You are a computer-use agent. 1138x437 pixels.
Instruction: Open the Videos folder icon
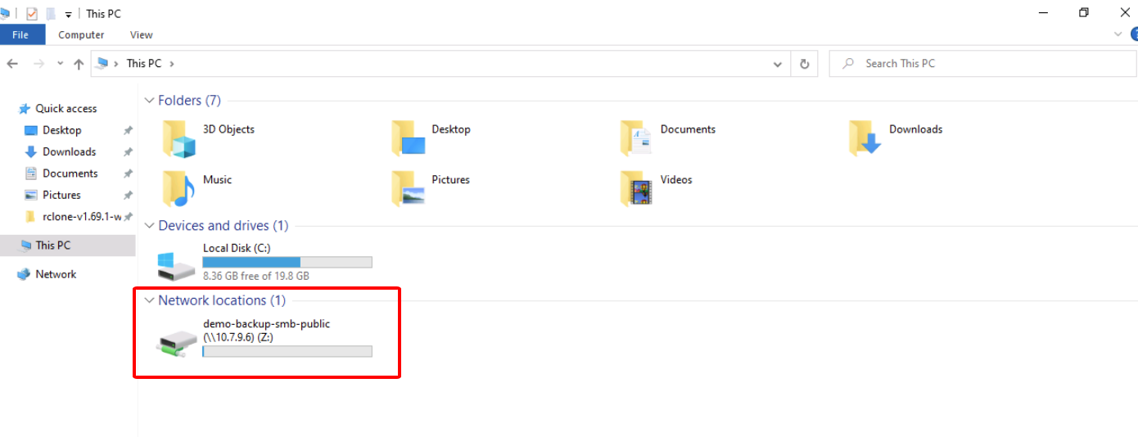(x=636, y=187)
